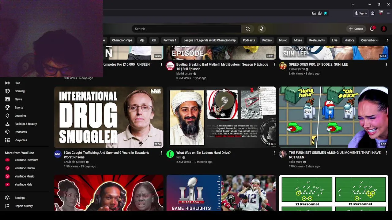Image resolution: width=392 pixels, height=220 pixels.
Task: Play the International Drug Smuggler thumbnail
Action: point(109,117)
